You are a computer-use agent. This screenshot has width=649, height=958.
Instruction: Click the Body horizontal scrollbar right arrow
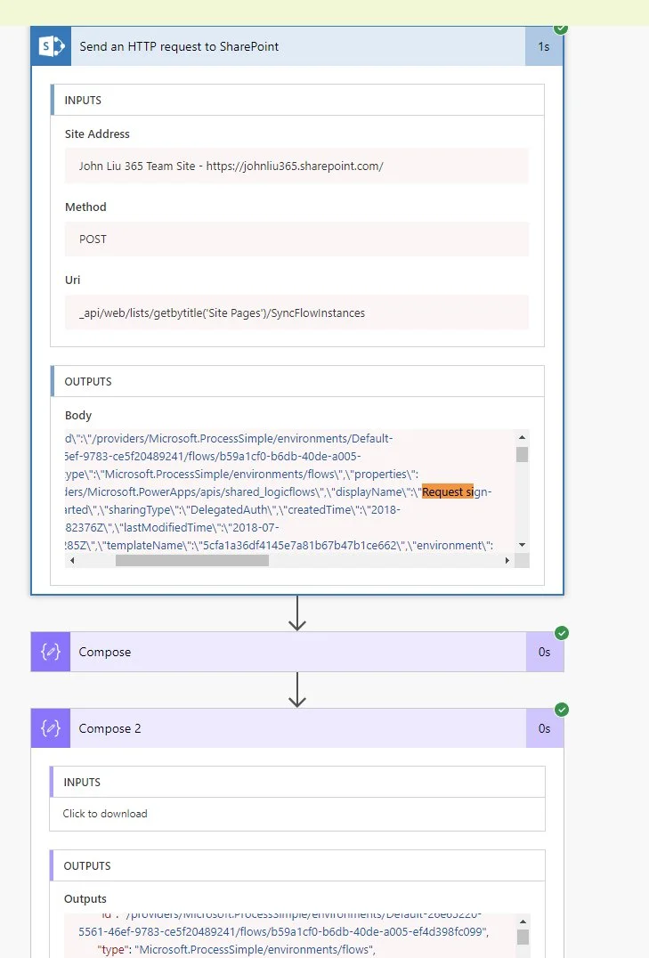pos(507,561)
